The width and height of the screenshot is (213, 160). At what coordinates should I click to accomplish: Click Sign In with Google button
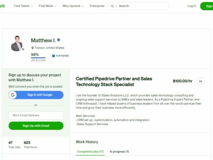pyautogui.click(x=36, y=95)
